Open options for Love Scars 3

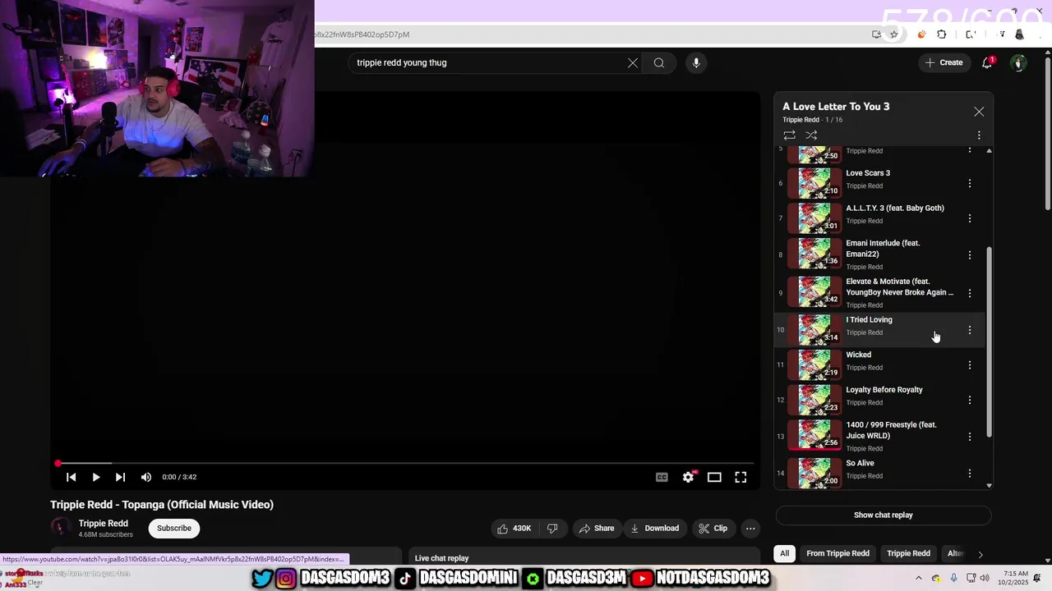coord(970,183)
